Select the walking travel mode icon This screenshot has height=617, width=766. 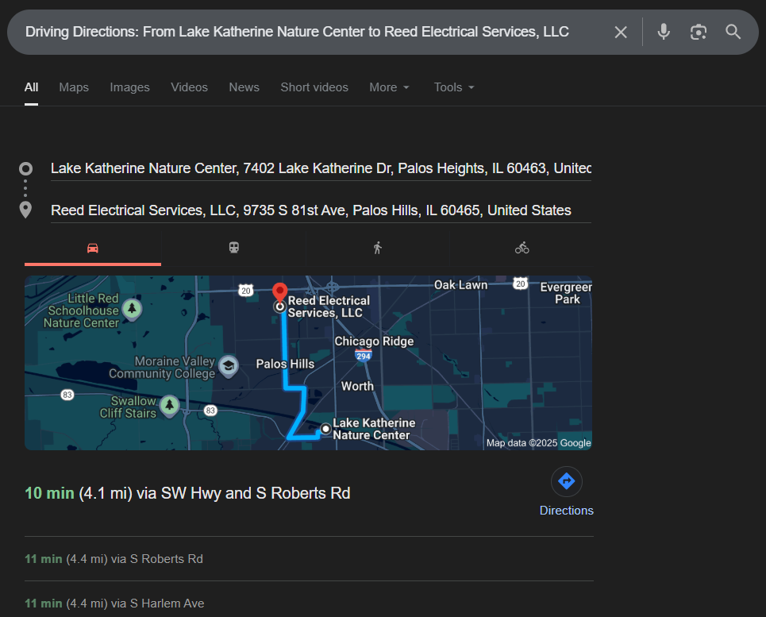tap(378, 248)
